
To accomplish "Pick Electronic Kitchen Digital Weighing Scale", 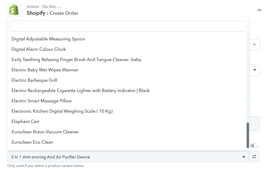I will point(62,111).
